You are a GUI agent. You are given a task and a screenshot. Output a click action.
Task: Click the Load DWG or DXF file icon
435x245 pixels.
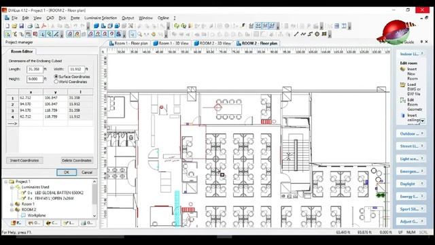click(402, 84)
